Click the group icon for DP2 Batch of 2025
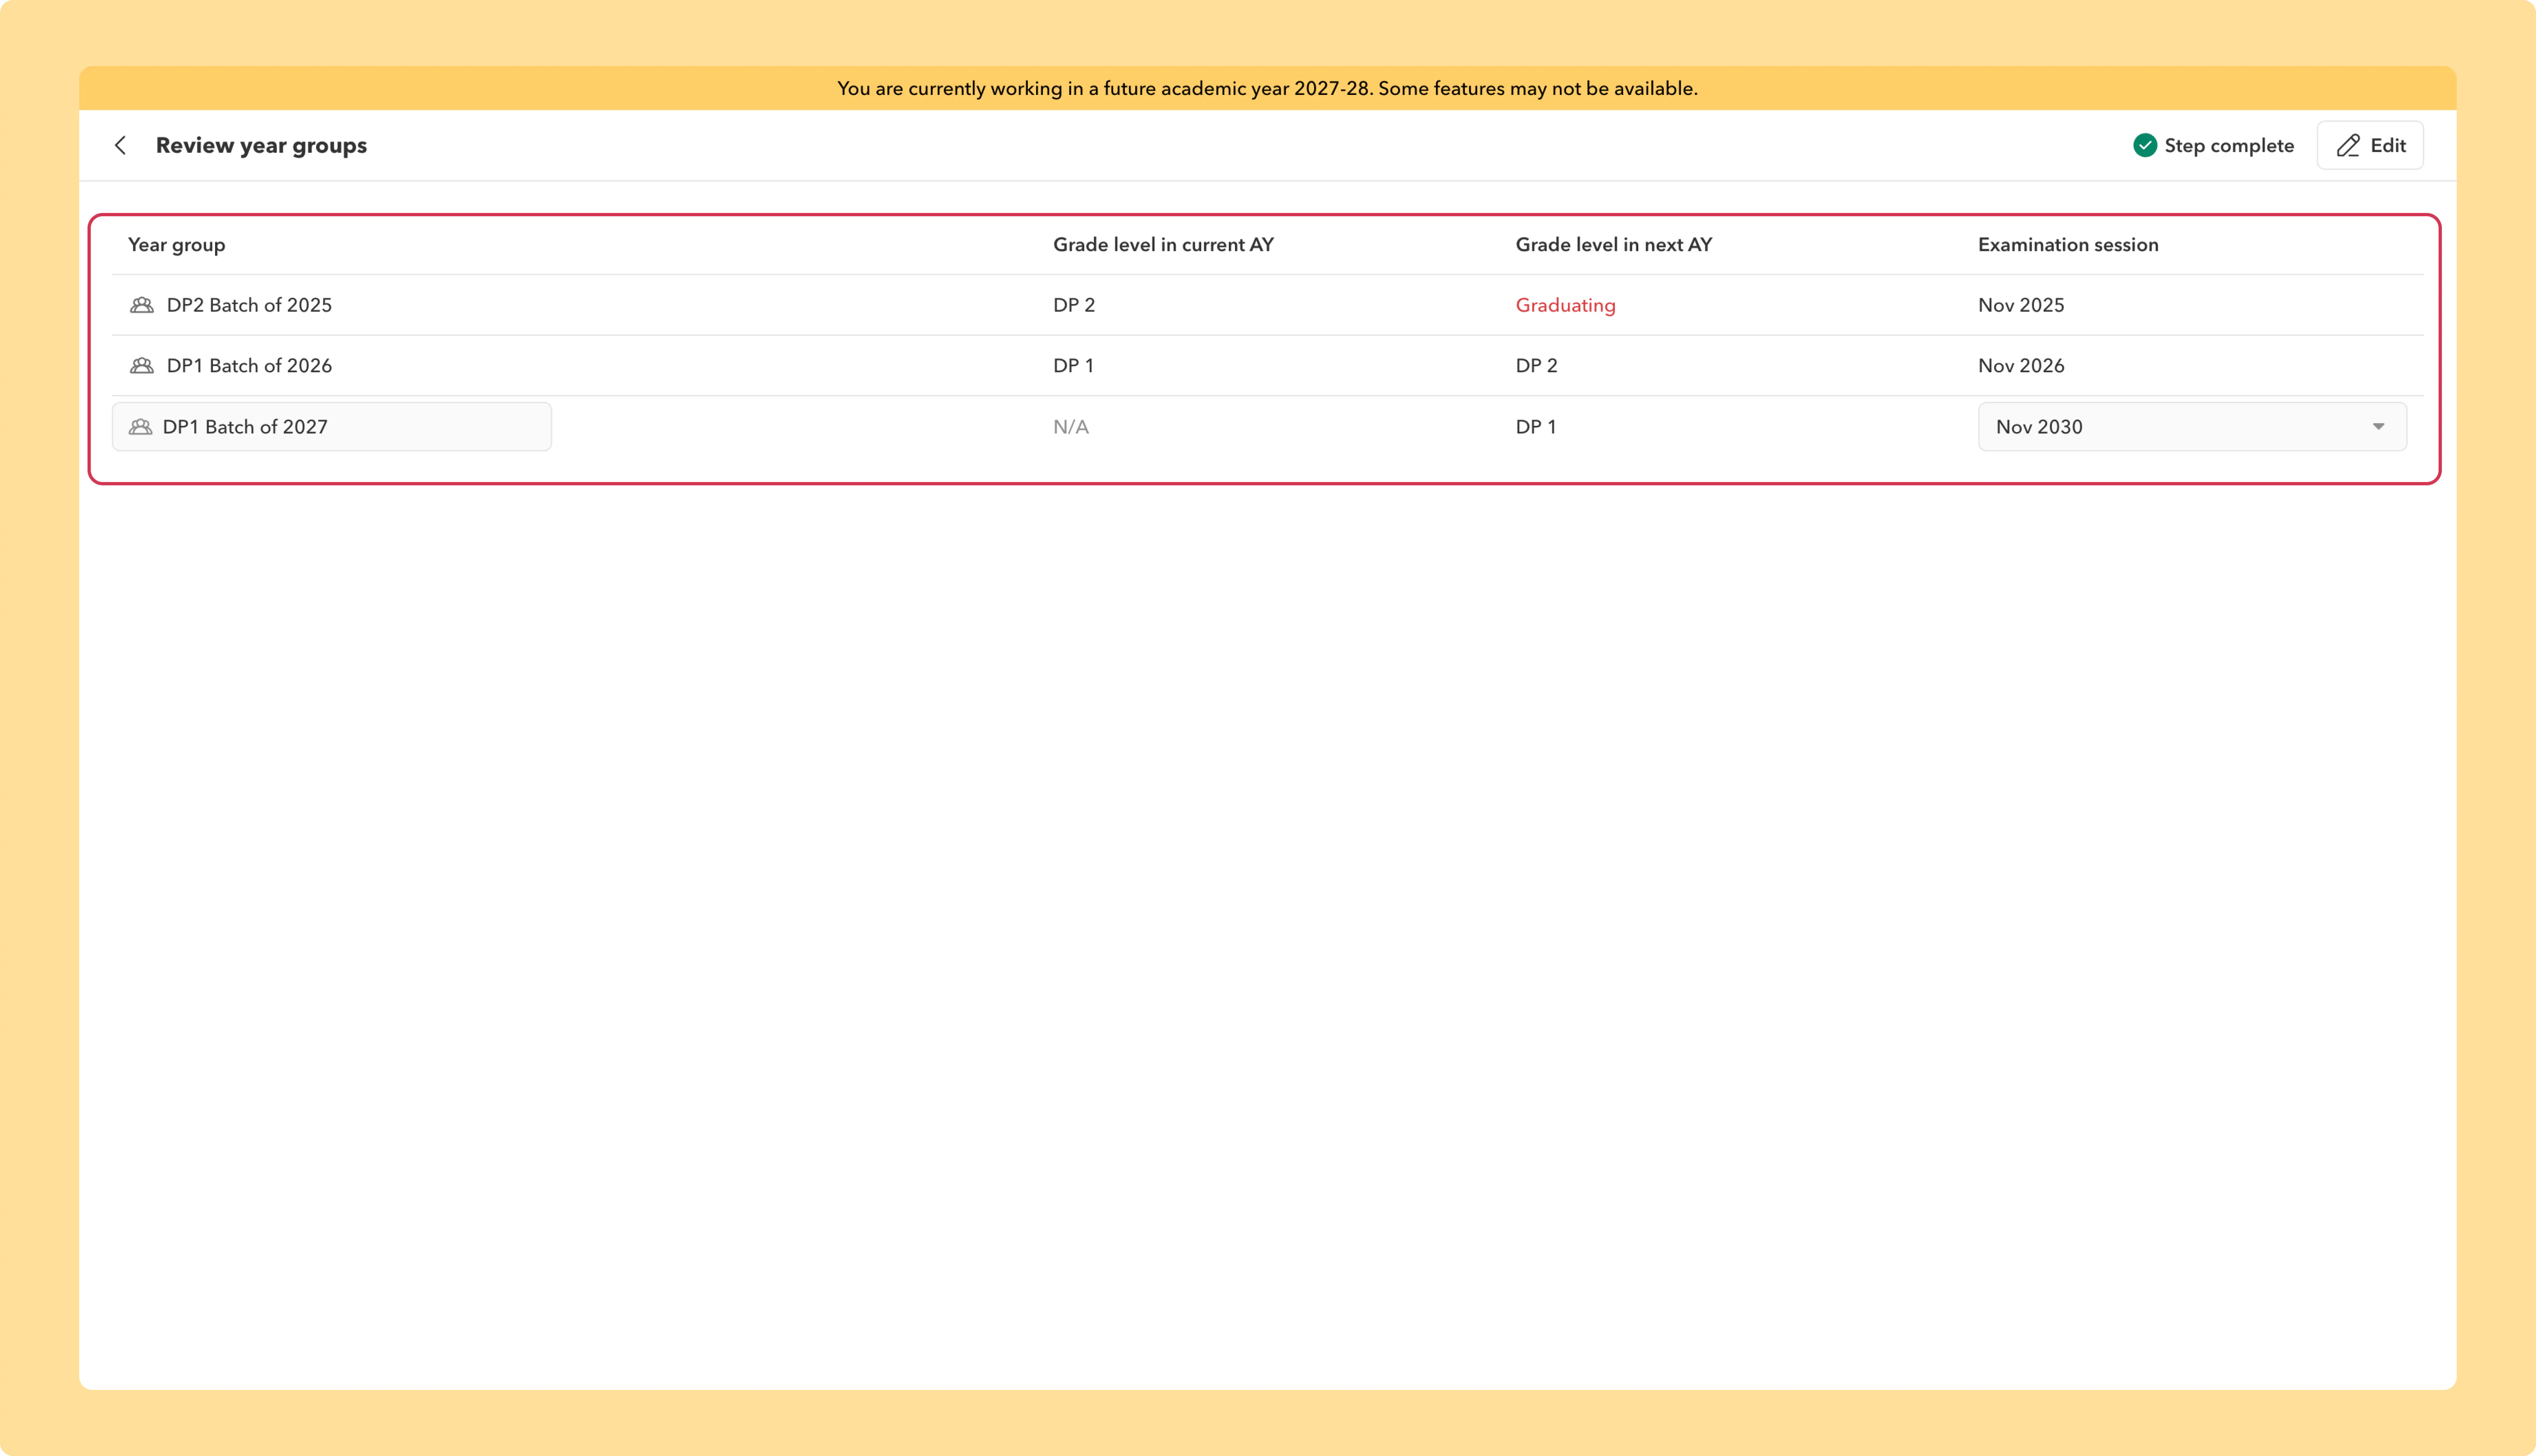Screen dimensions: 2536x1456 click(142, 305)
